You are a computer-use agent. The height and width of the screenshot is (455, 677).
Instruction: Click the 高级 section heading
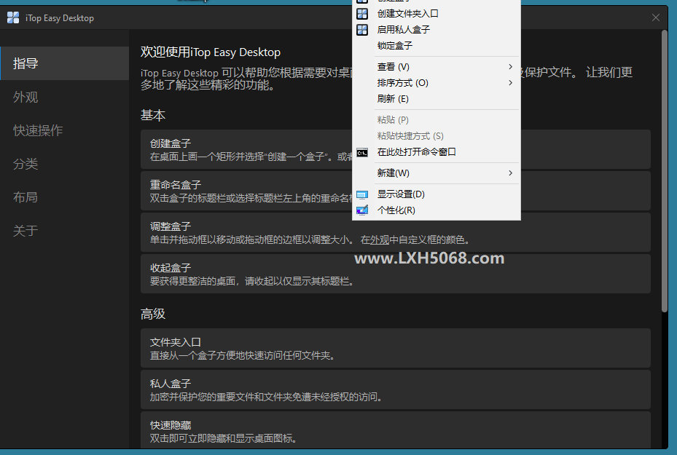point(153,314)
